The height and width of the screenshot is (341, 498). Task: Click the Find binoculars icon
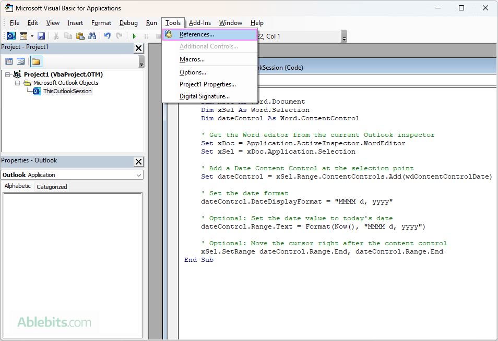pyautogui.click(x=92, y=36)
